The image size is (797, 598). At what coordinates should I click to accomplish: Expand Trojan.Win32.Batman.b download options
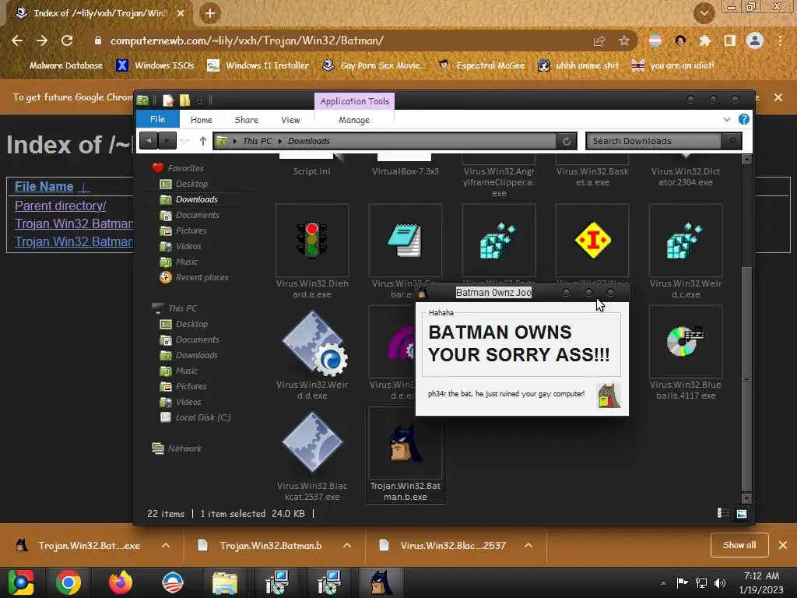347,546
